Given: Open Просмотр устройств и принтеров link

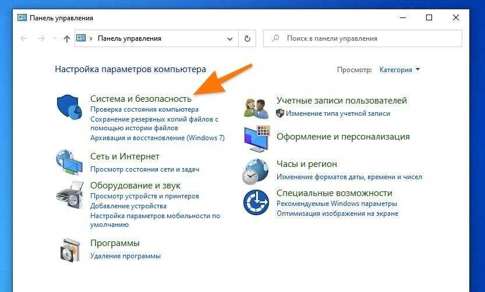Looking at the screenshot, I should coord(144,197).
